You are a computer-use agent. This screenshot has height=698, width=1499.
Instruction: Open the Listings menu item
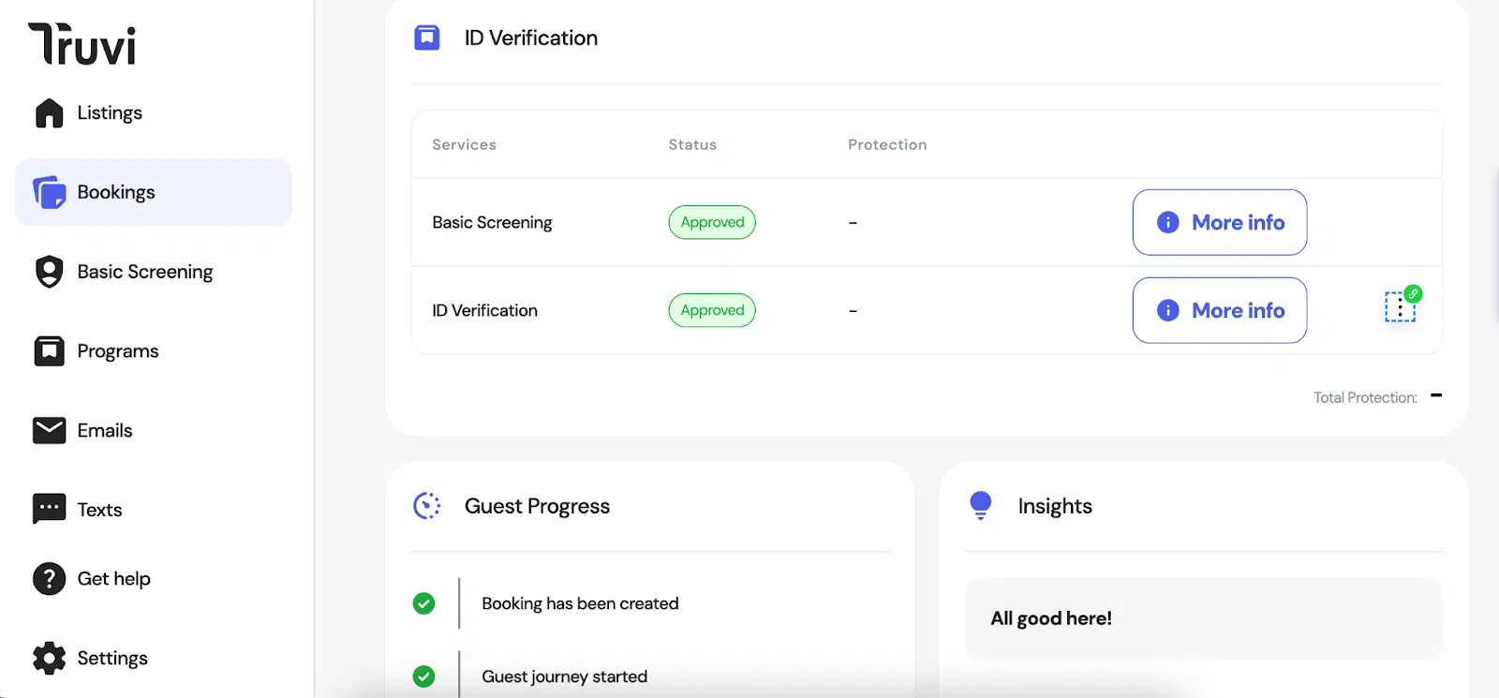(154, 112)
